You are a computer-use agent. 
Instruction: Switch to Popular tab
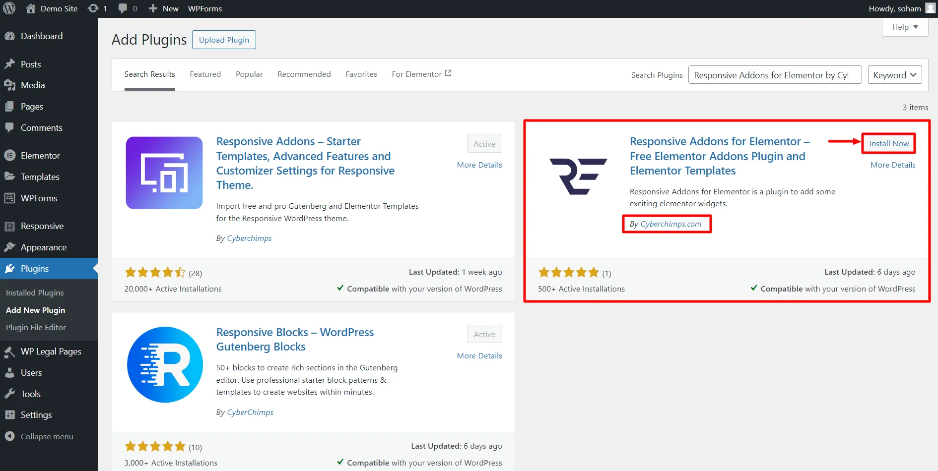click(249, 74)
